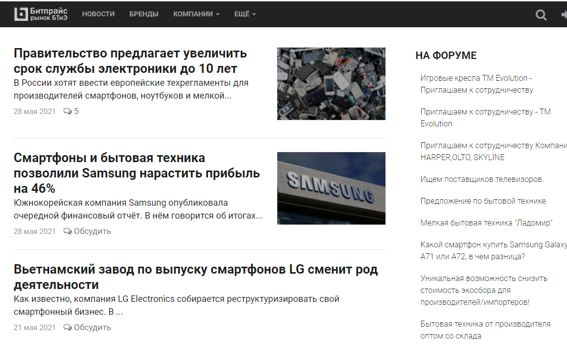Image resolution: width=567 pixels, height=345 pixels.
Task: Expand the Компании dropdown menu
Action: tap(196, 14)
